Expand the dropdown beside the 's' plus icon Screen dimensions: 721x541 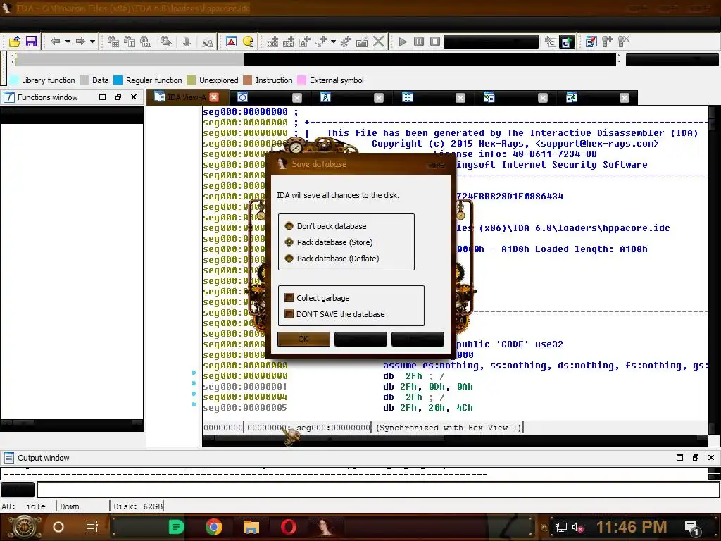coord(333,42)
